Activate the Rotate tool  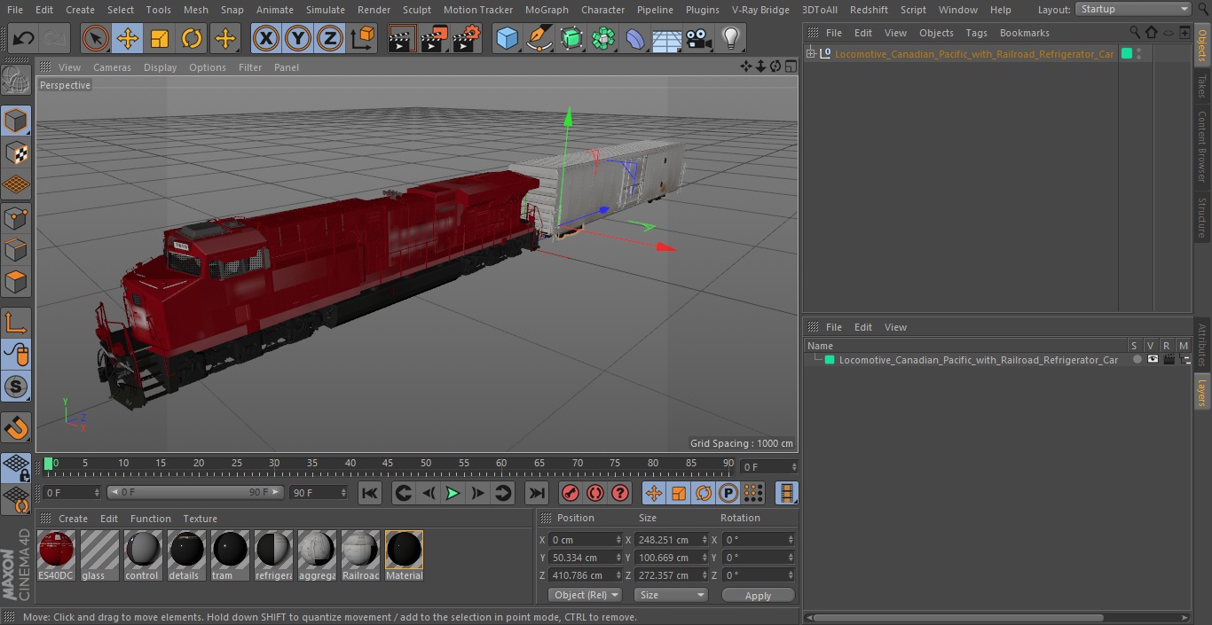pyautogui.click(x=192, y=38)
